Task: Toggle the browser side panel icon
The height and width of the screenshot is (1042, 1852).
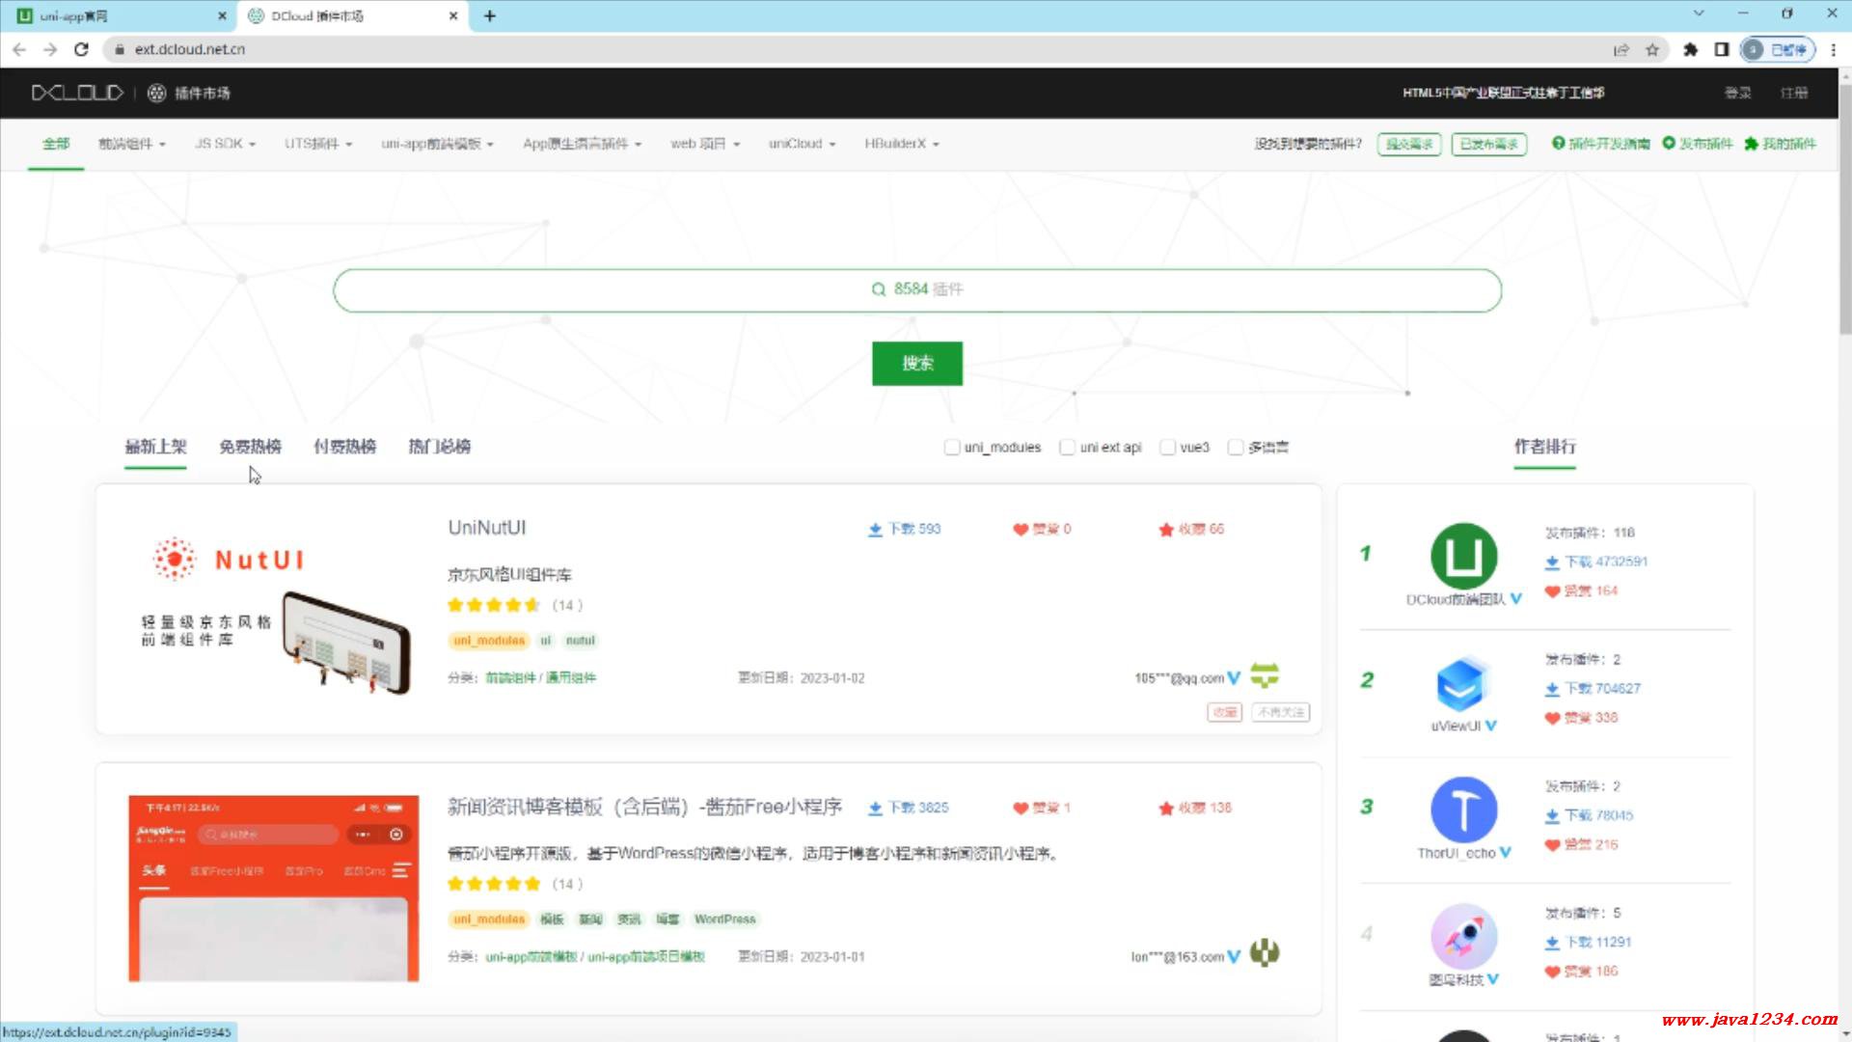Action: tap(1721, 49)
